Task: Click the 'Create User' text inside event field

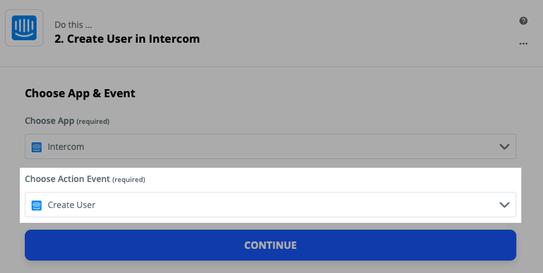Action: tap(72, 205)
